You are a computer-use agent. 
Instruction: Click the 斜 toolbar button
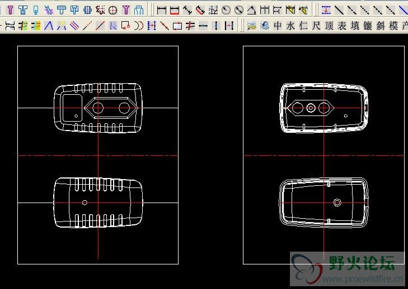[381, 26]
